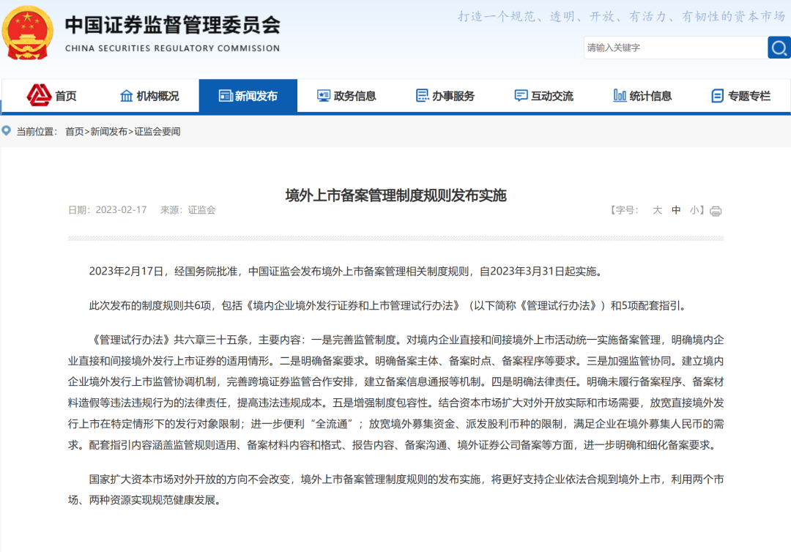791x552 pixels.
Task: Click the printer icon near font size
Action: coord(716,212)
